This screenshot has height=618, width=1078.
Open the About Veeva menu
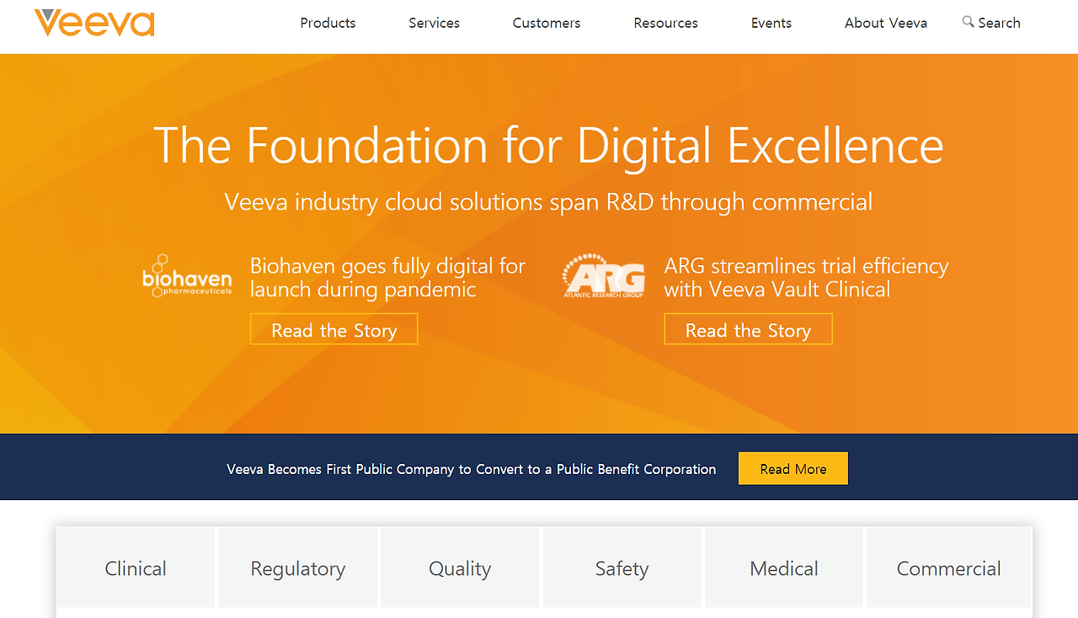point(886,23)
